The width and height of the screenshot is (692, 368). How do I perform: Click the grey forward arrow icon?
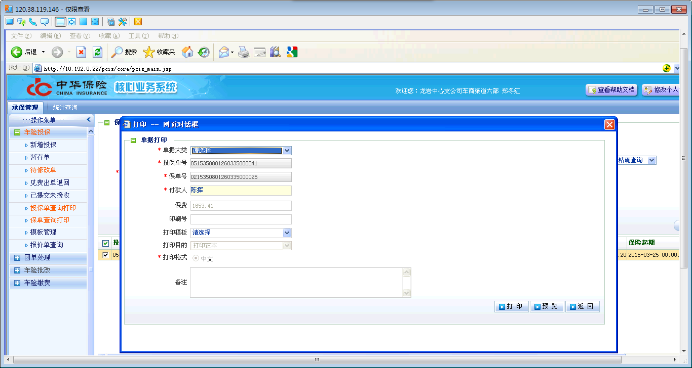[x=57, y=52]
